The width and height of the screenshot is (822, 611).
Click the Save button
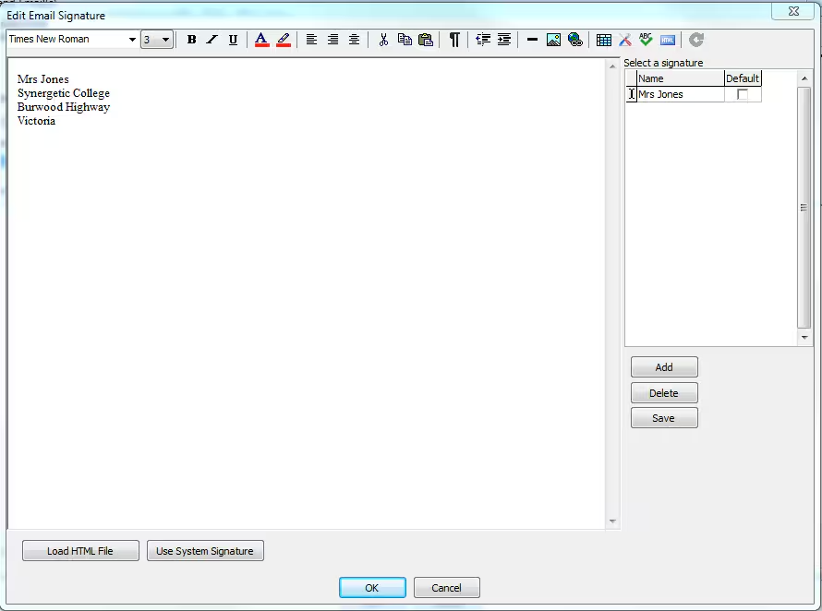pos(664,418)
